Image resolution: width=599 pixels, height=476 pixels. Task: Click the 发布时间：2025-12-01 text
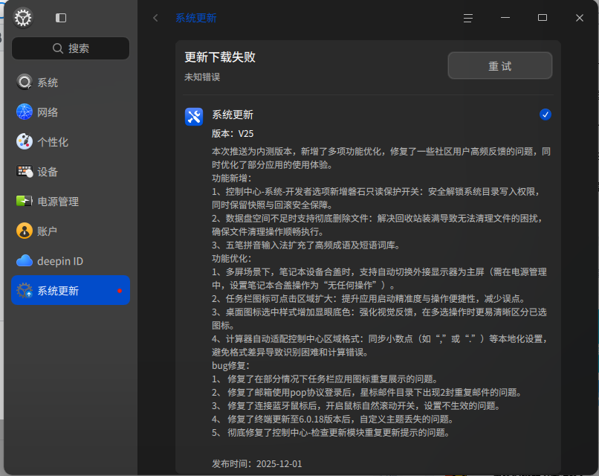click(x=256, y=464)
